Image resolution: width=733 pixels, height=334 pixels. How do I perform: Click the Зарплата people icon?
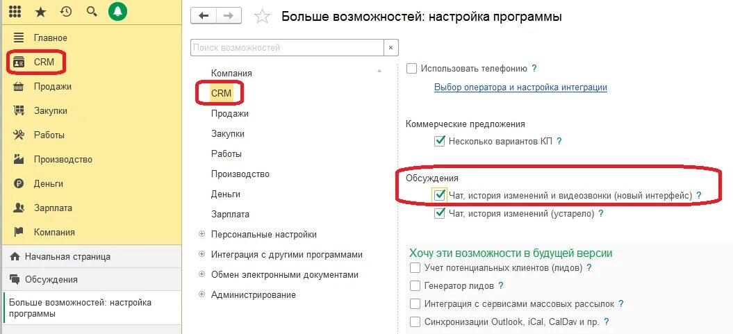(x=19, y=208)
